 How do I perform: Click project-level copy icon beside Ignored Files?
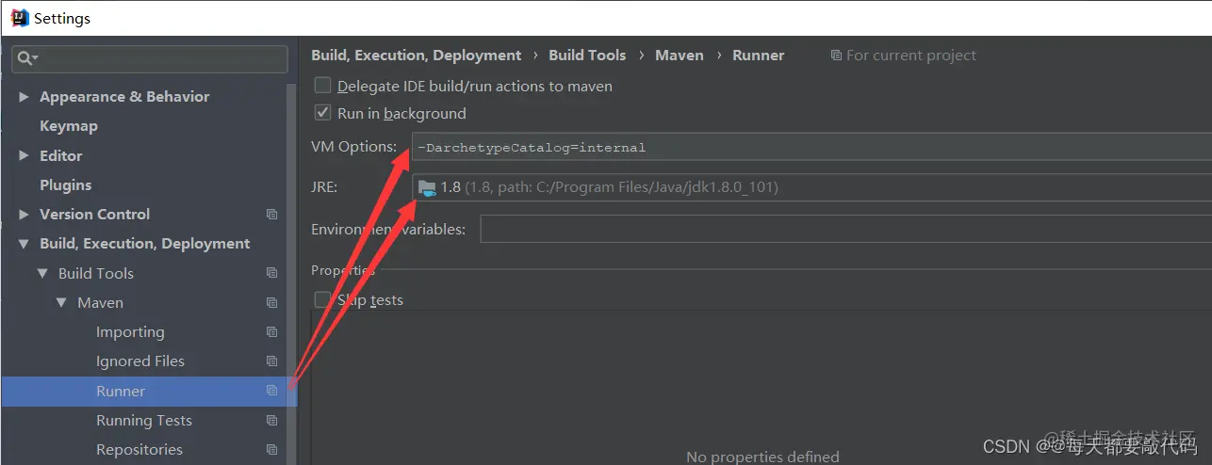pyautogui.click(x=272, y=361)
